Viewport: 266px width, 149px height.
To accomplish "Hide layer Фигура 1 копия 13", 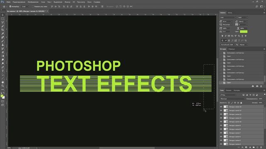I will 221,111.
